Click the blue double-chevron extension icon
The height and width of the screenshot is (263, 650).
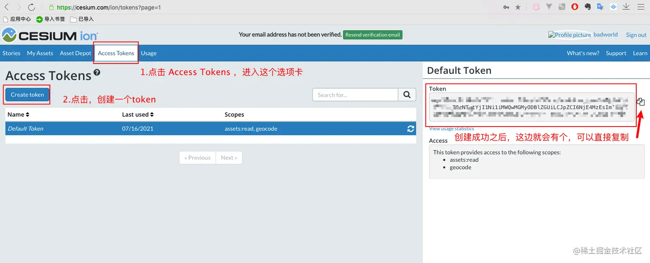(x=613, y=7)
